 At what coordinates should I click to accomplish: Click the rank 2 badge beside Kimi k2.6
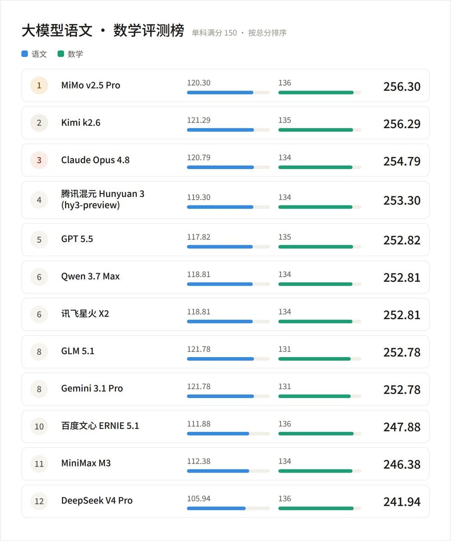39,123
